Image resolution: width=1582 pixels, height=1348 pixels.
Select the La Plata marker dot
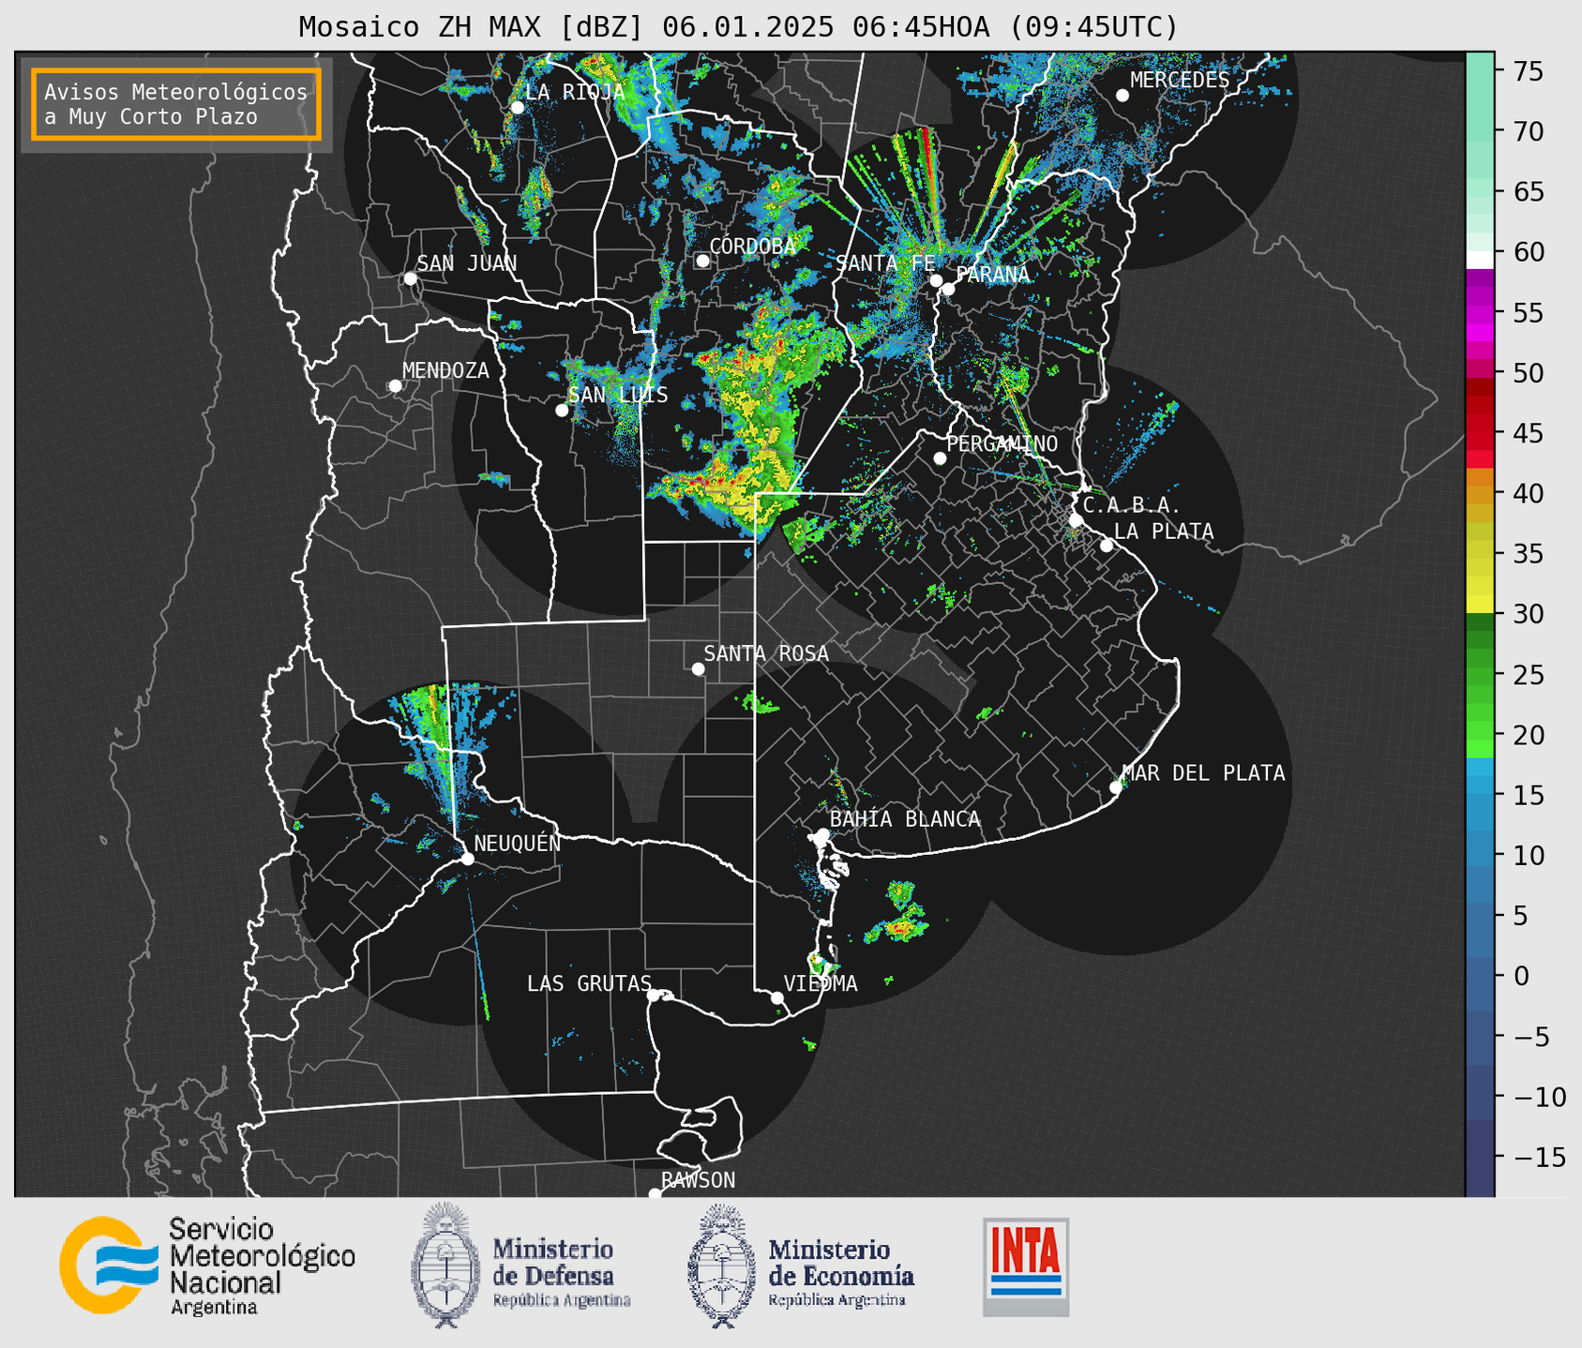1107,546
